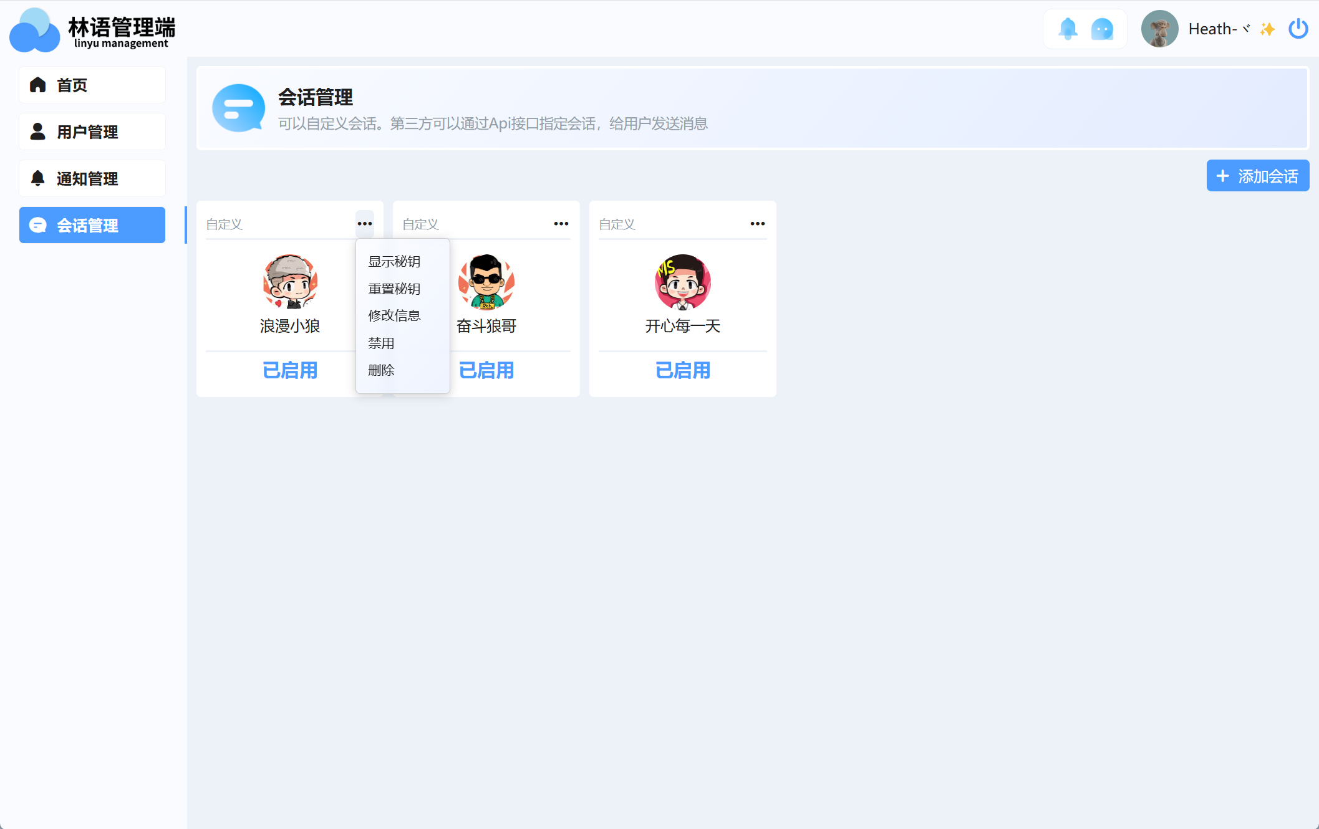Click 已启用 status under 奋斗狼哥
1319x829 pixels.
[486, 370]
